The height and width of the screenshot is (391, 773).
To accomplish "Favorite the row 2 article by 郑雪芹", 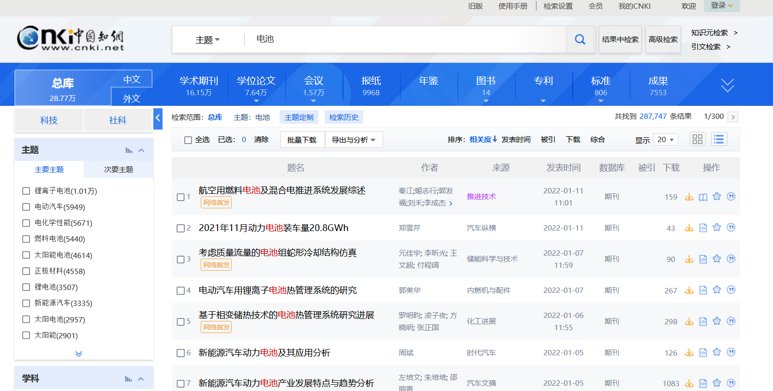I will pos(717,227).
